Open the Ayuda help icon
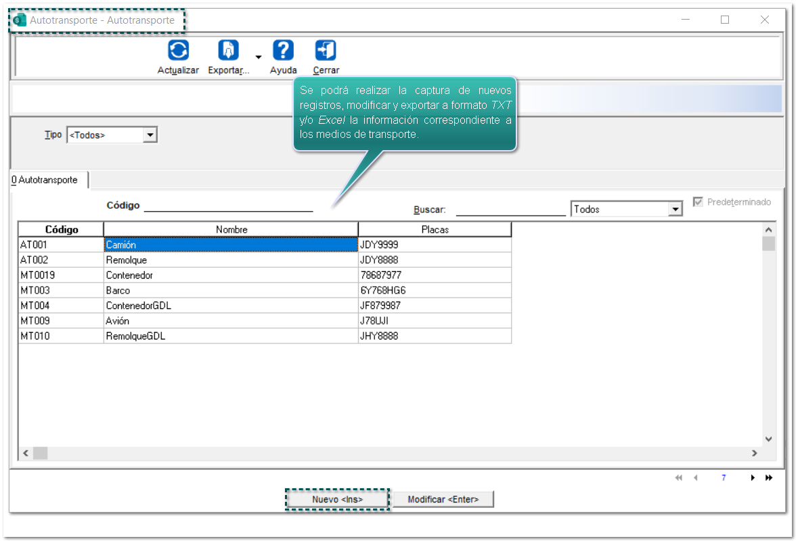Viewport: 798px width, 543px height. tap(283, 51)
